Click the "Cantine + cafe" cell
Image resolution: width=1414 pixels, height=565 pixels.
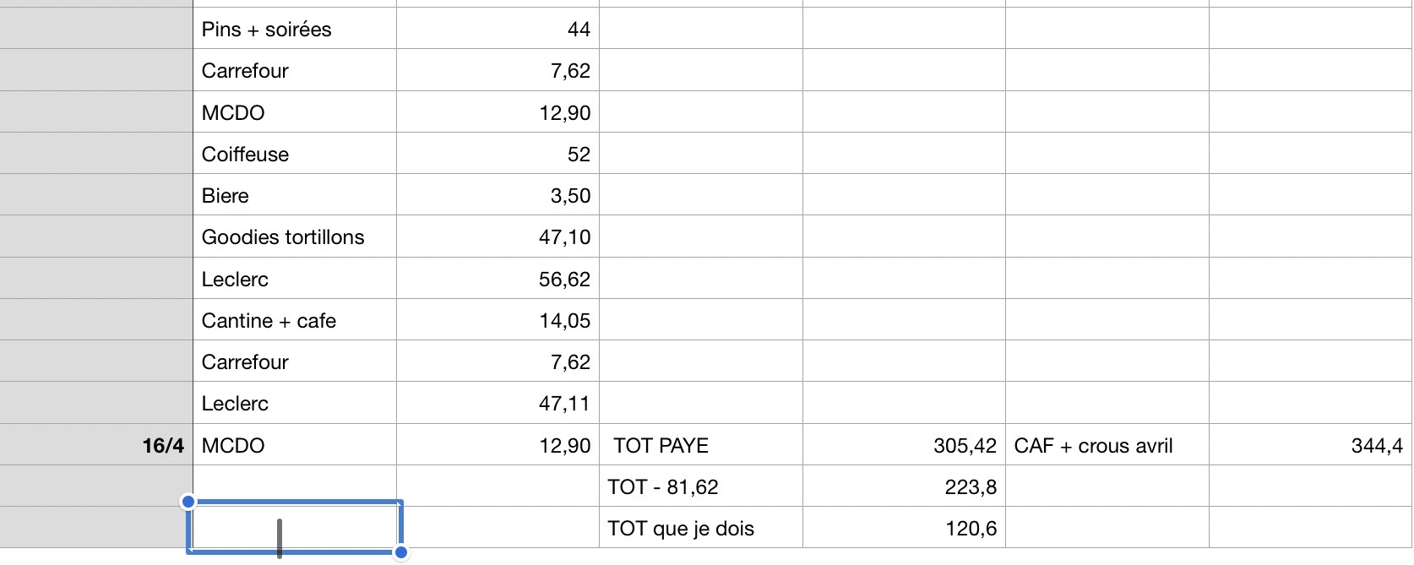click(294, 321)
